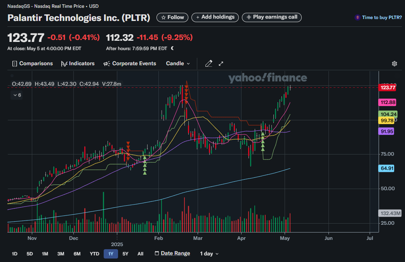
Task: Select the 1Y range
Action: pos(111,254)
